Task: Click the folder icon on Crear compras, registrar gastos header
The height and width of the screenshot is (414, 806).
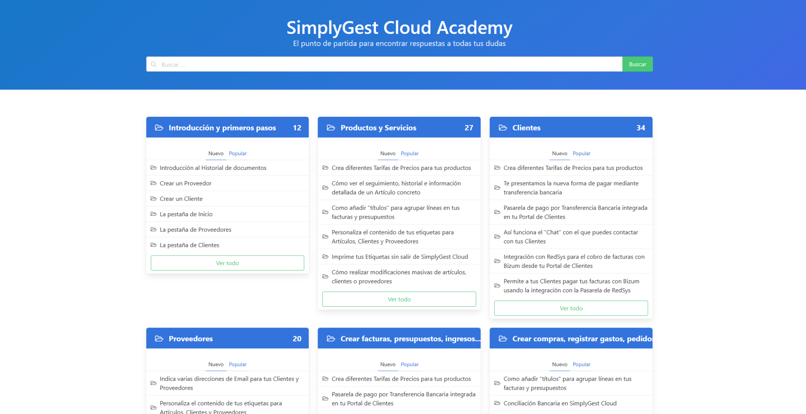Action: (503, 339)
